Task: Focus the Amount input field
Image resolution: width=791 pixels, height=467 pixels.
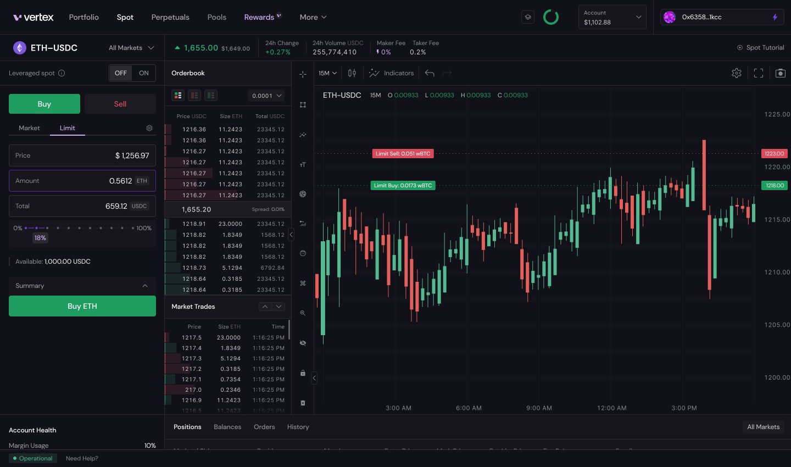Action: (x=82, y=181)
